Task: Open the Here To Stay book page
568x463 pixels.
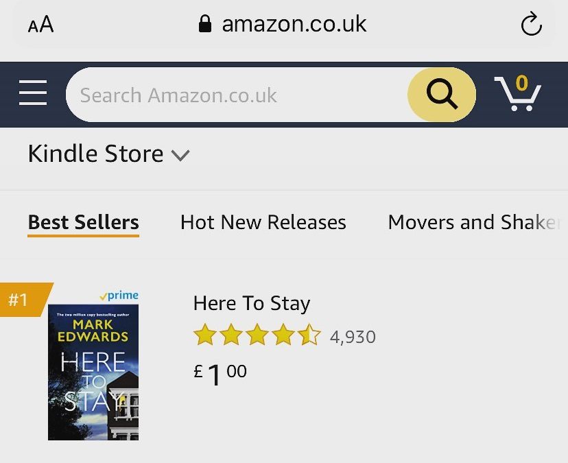Action: pyautogui.click(x=251, y=303)
